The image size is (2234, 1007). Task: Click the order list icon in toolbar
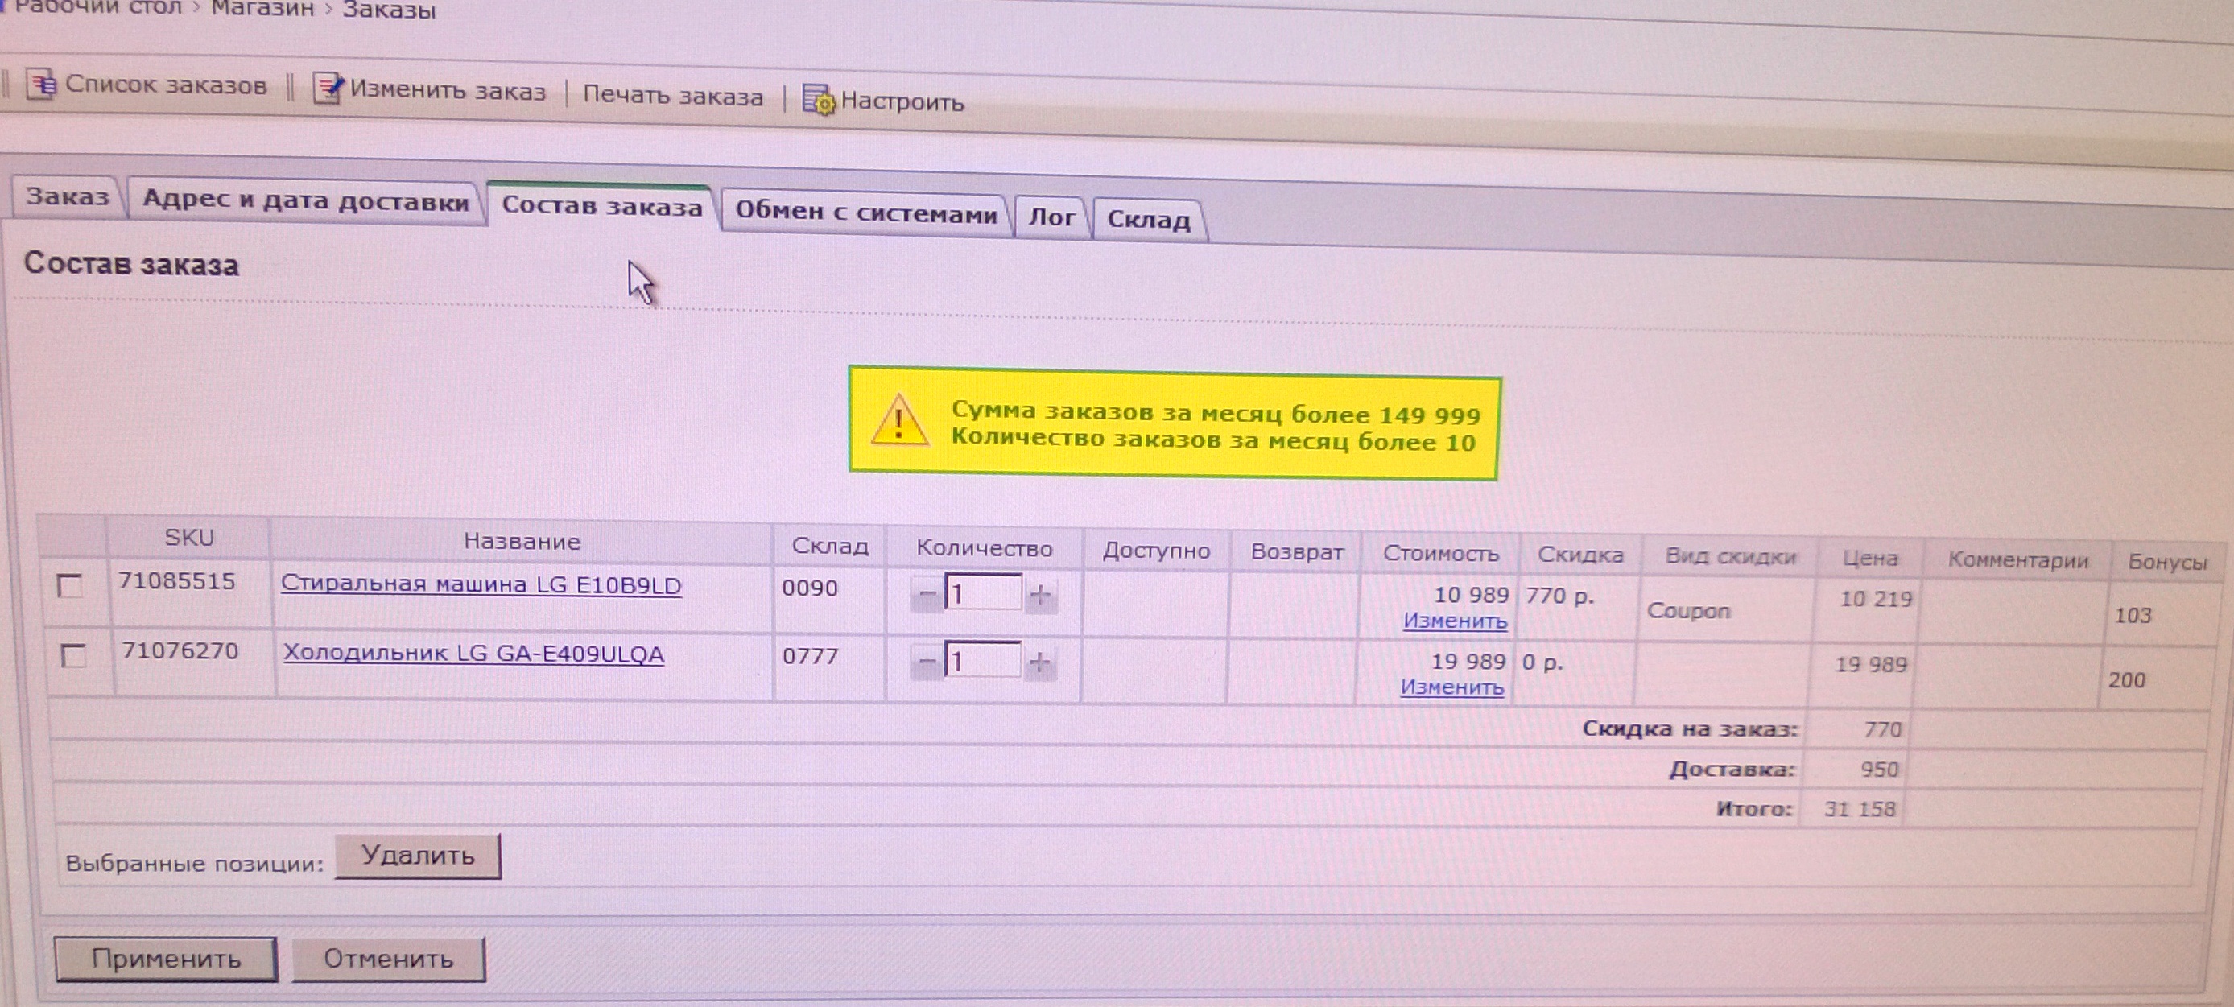[x=40, y=85]
